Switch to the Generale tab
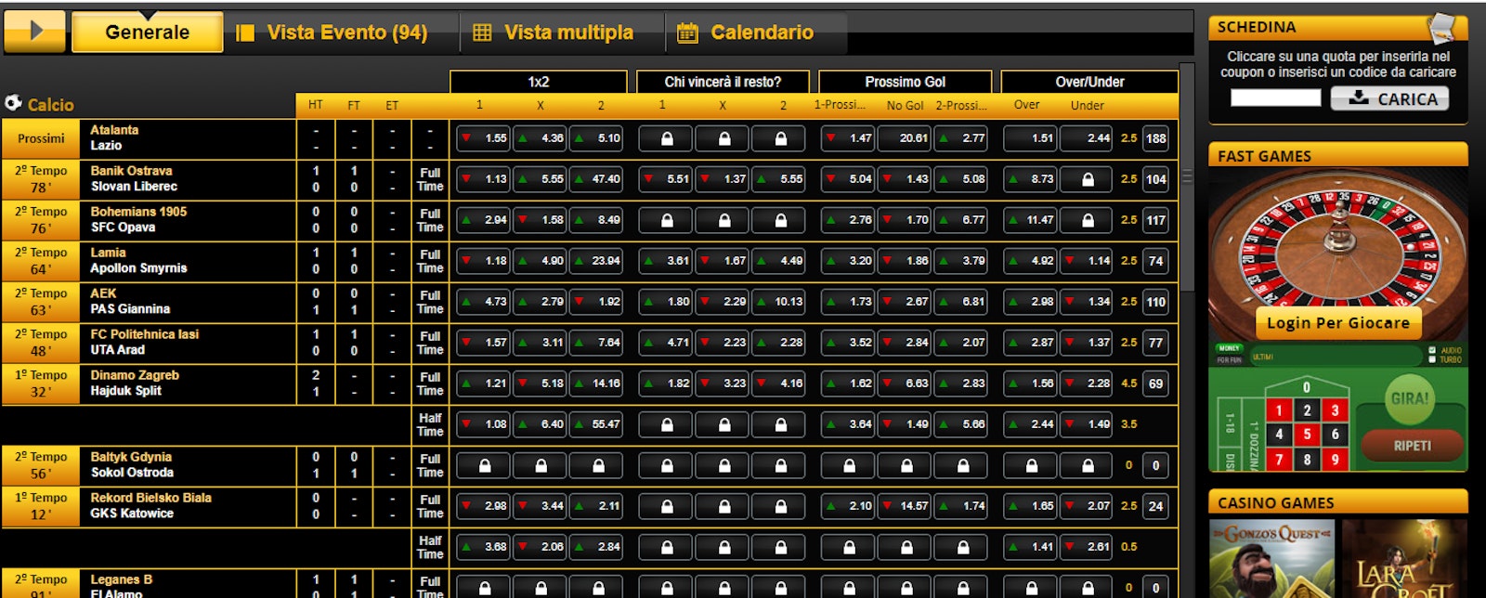 coord(147,32)
